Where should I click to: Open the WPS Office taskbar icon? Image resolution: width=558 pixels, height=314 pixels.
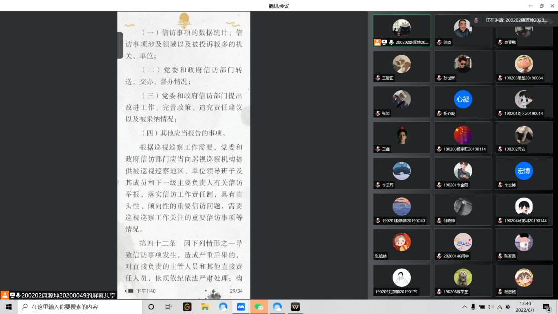pyautogui.click(x=295, y=307)
